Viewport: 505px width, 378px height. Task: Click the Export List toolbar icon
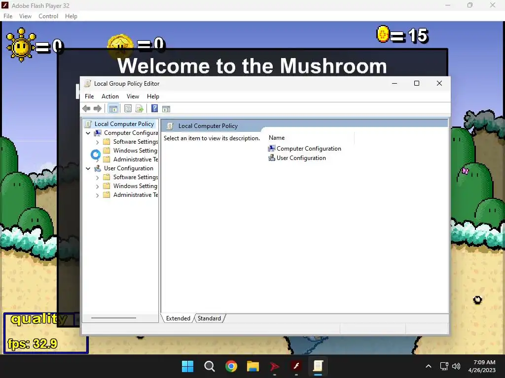pos(140,109)
